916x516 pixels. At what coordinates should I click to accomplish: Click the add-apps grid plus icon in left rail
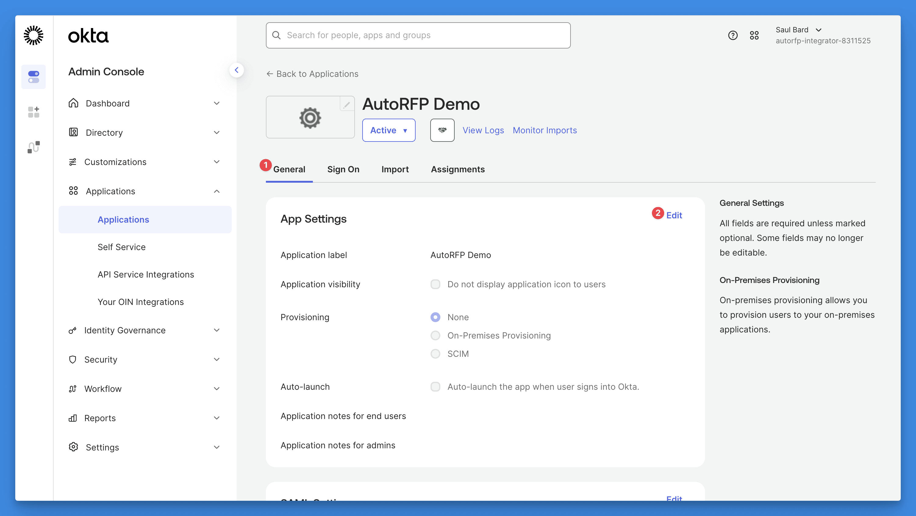[34, 112]
